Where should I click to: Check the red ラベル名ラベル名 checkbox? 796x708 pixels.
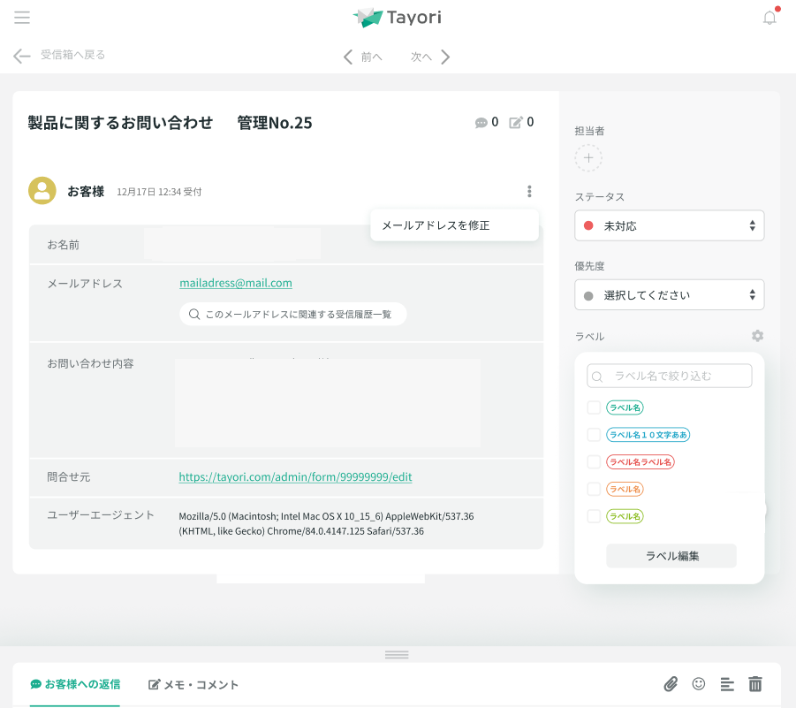(x=594, y=461)
